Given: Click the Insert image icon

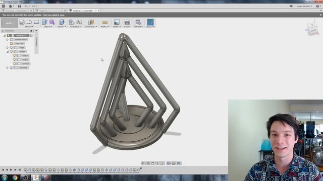Looking at the screenshot, I should [x=117, y=22].
